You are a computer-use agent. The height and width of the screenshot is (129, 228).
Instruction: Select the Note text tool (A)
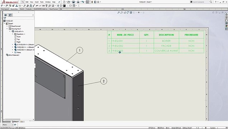pyautogui.click(x=16, y=6)
